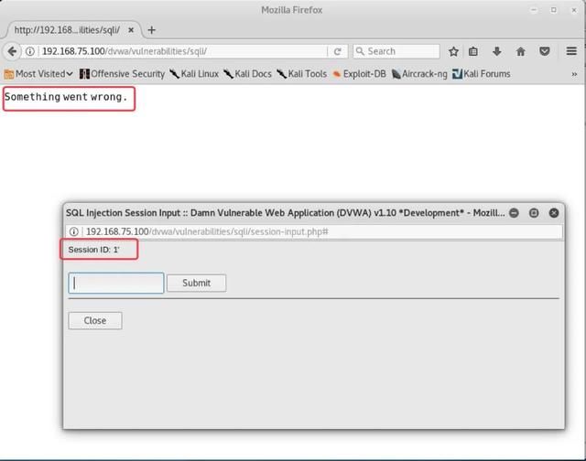Go to Firefox home page icon
Image resolution: width=586 pixels, height=461 pixels.
[x=521, y=51]
